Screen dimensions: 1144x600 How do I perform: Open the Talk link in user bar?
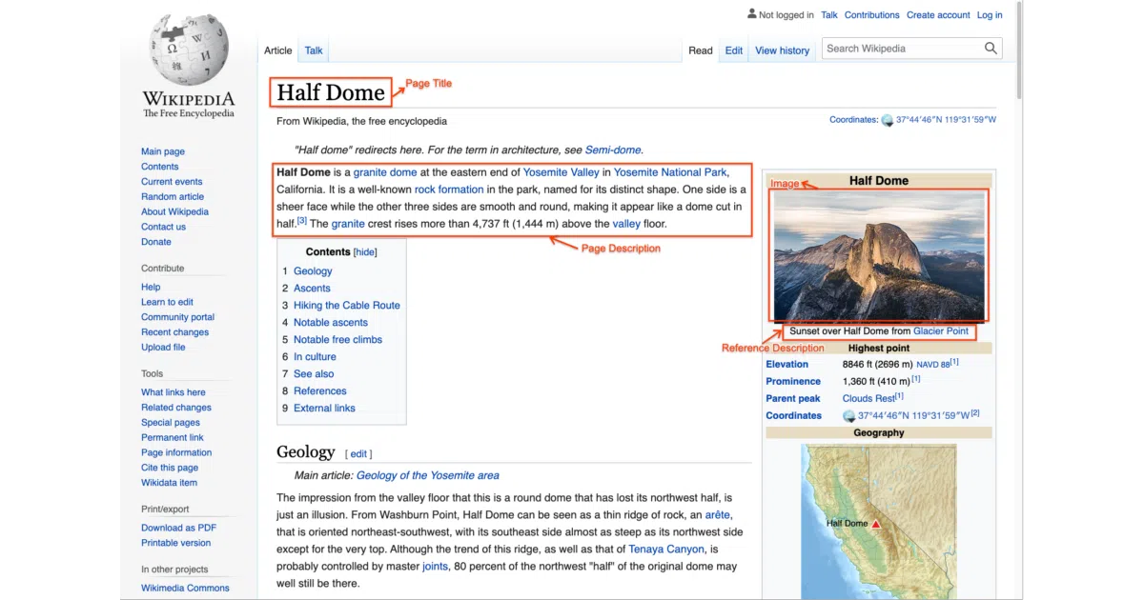pos(829,15)
